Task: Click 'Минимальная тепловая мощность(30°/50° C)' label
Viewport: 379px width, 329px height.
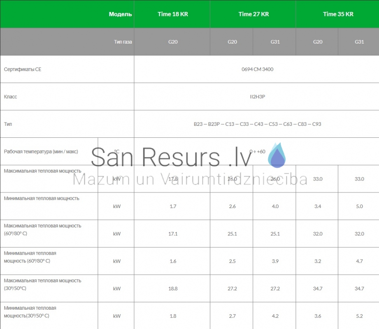Action: click(30, 312)
